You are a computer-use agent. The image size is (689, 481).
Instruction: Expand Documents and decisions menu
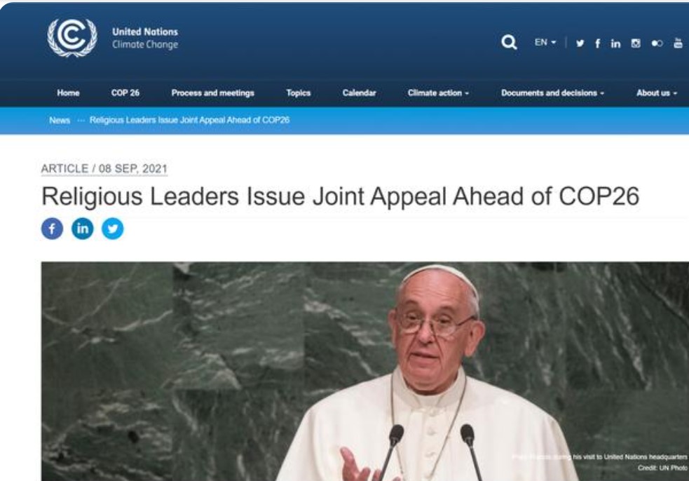[553, 93]
